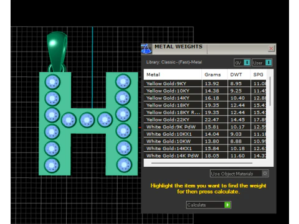Click the green arrow on Calculate
Image resolution: width=299 pixels, height=224 pixels.
tap(227, 205)
